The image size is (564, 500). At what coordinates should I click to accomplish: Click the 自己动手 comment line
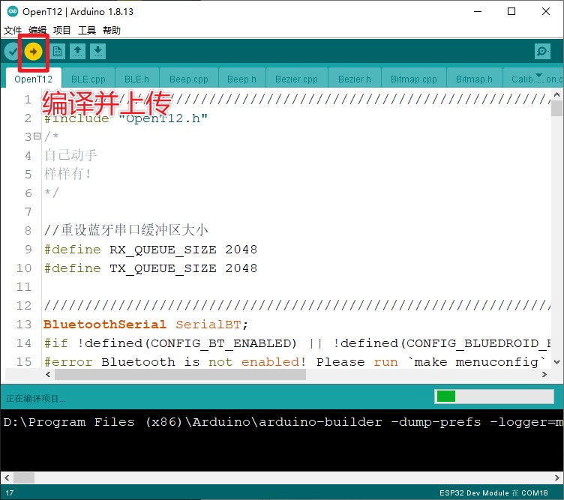point(70,155)
